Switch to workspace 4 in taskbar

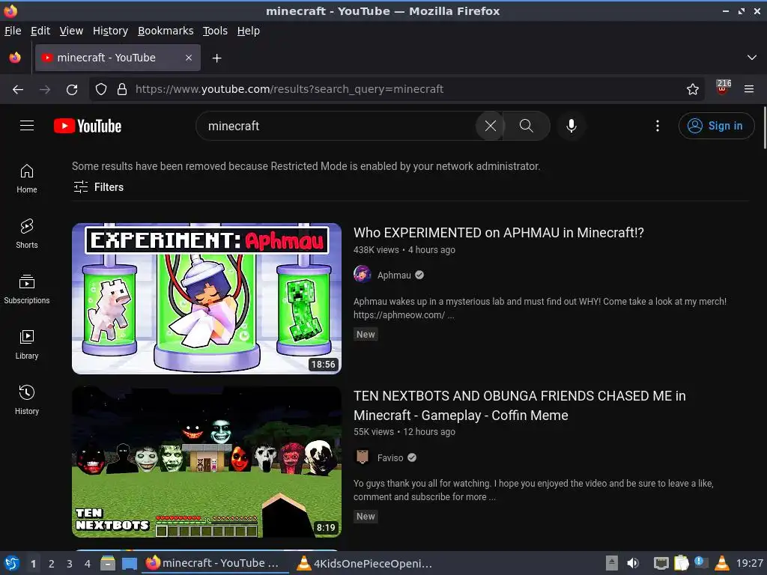[88, 564]
